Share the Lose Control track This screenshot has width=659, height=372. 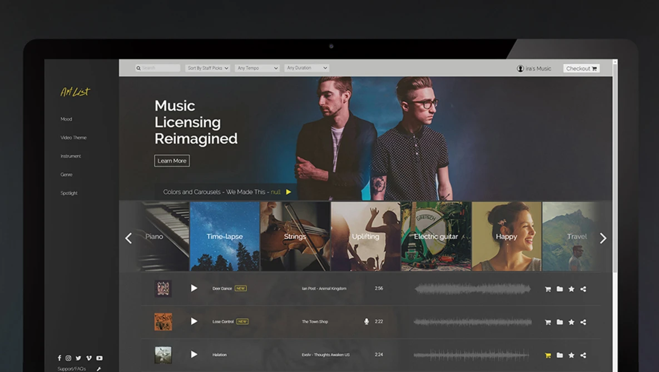583,322
